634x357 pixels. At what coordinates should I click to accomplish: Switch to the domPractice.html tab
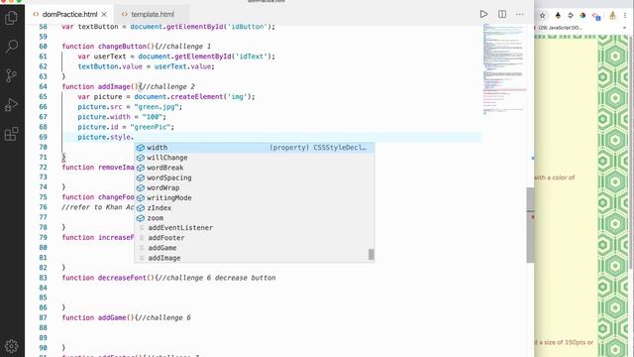69,14
